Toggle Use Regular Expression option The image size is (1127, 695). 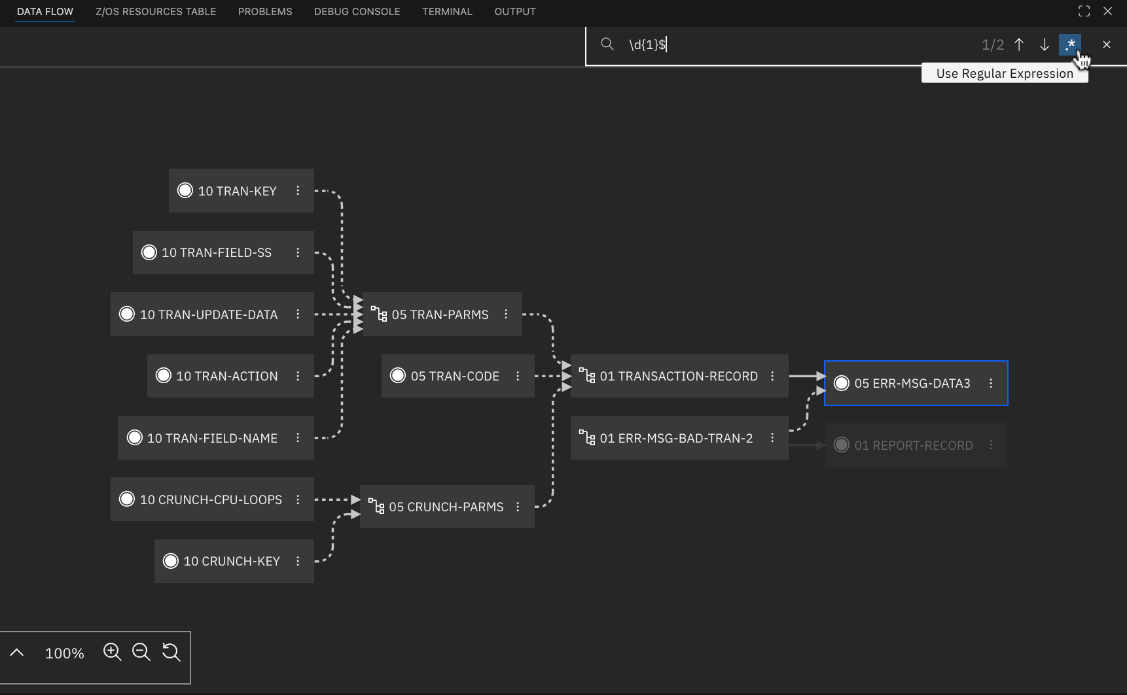pos(1069,44)
